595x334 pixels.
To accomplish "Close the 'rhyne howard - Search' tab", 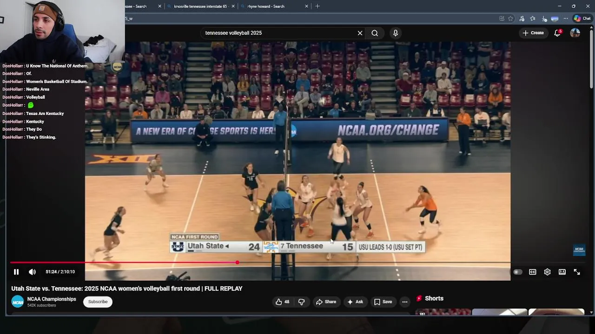I will tap(306, 6).
